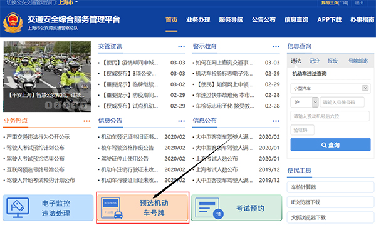Click the license plate pre-selection icon
376x230 pixels.
112,207
